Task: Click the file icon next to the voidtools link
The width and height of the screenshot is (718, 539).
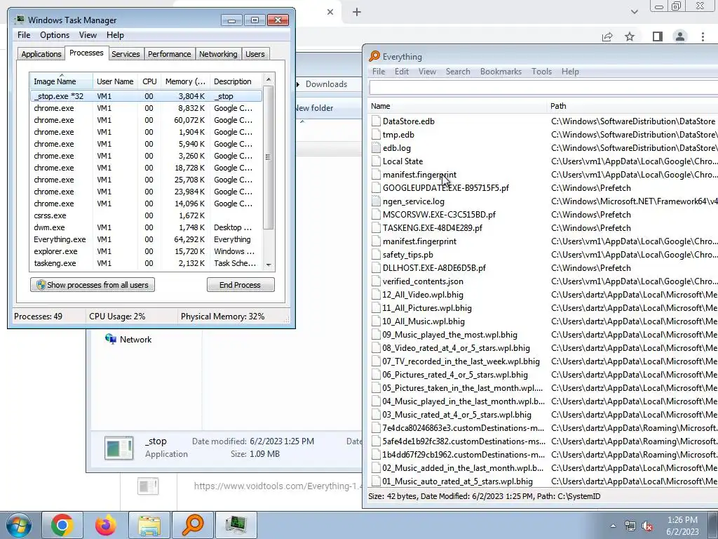Action: [x=148, y=486]
